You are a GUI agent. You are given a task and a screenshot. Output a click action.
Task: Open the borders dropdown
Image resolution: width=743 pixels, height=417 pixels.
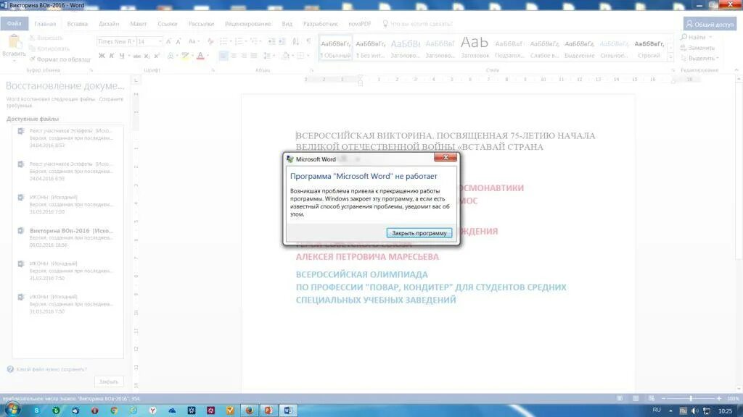tap(308, 56)
